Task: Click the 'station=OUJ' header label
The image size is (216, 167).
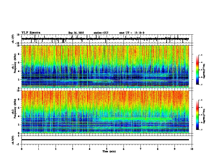Action: tap(101, 33)
